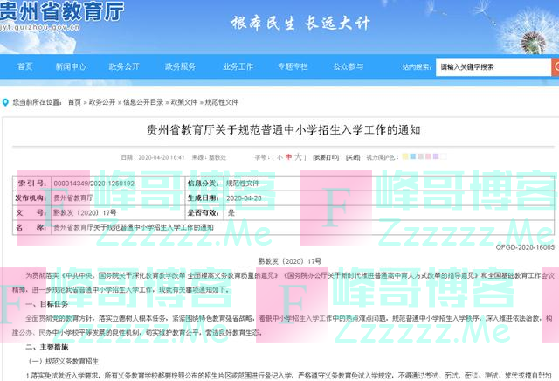Click the location pin icon before breadcrumb

[x=7, y=101]
